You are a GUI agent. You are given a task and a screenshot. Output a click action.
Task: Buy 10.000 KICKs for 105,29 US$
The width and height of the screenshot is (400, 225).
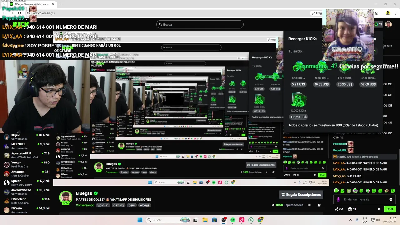(298, 117)
